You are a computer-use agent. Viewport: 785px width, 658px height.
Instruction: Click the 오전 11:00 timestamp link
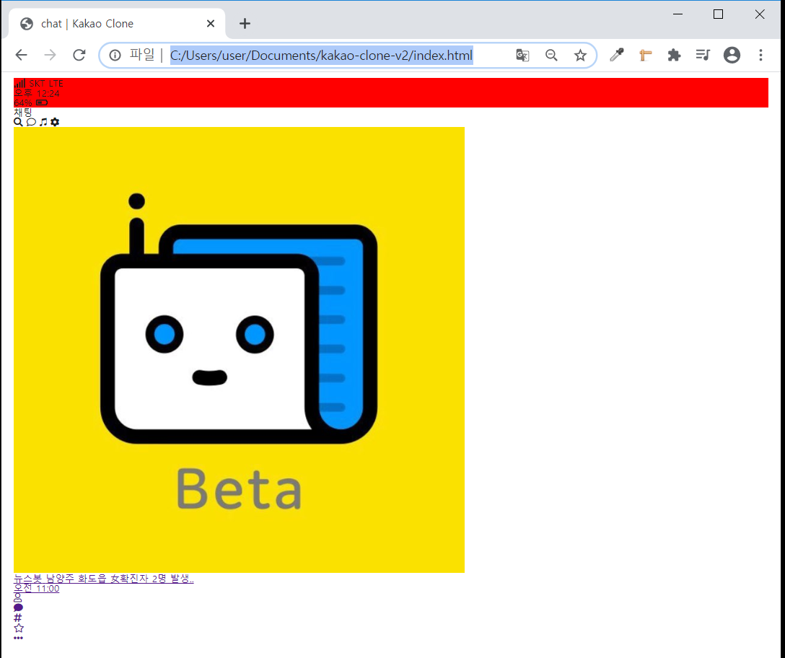tap(37, 589)
